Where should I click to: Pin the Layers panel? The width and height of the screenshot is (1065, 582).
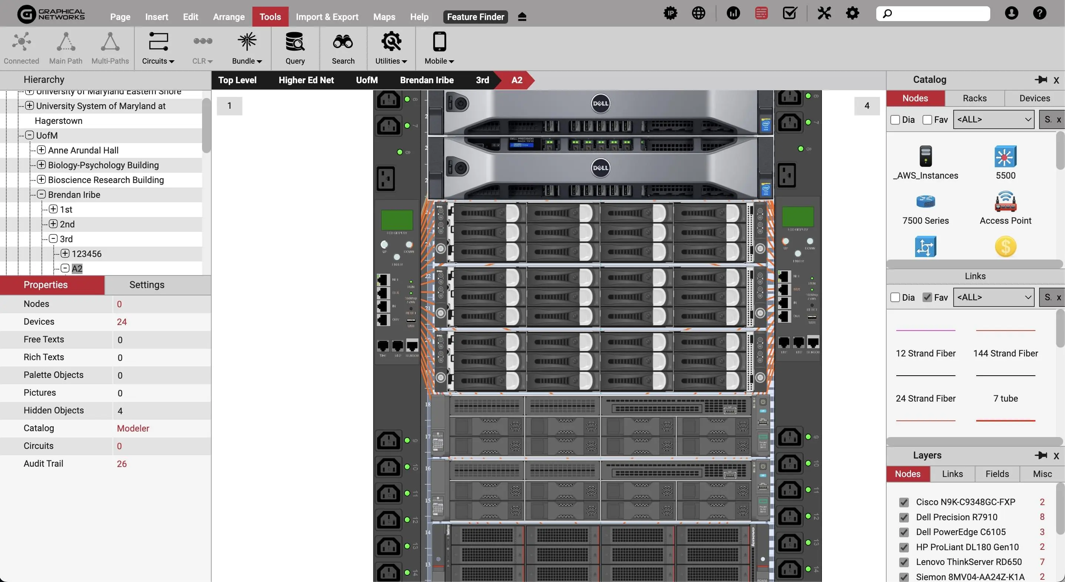(1041, 455)
